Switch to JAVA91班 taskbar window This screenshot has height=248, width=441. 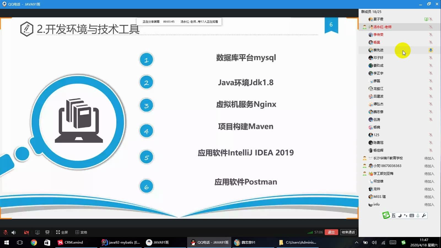tap(165, 242)
